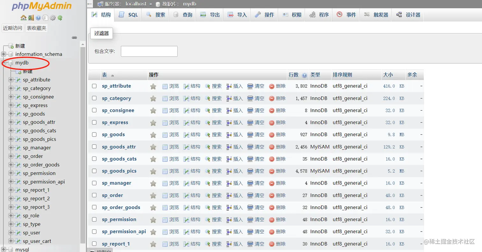Expand sp_goods node in tree
This screenshot has width=482, height=252.
(11, 114)
